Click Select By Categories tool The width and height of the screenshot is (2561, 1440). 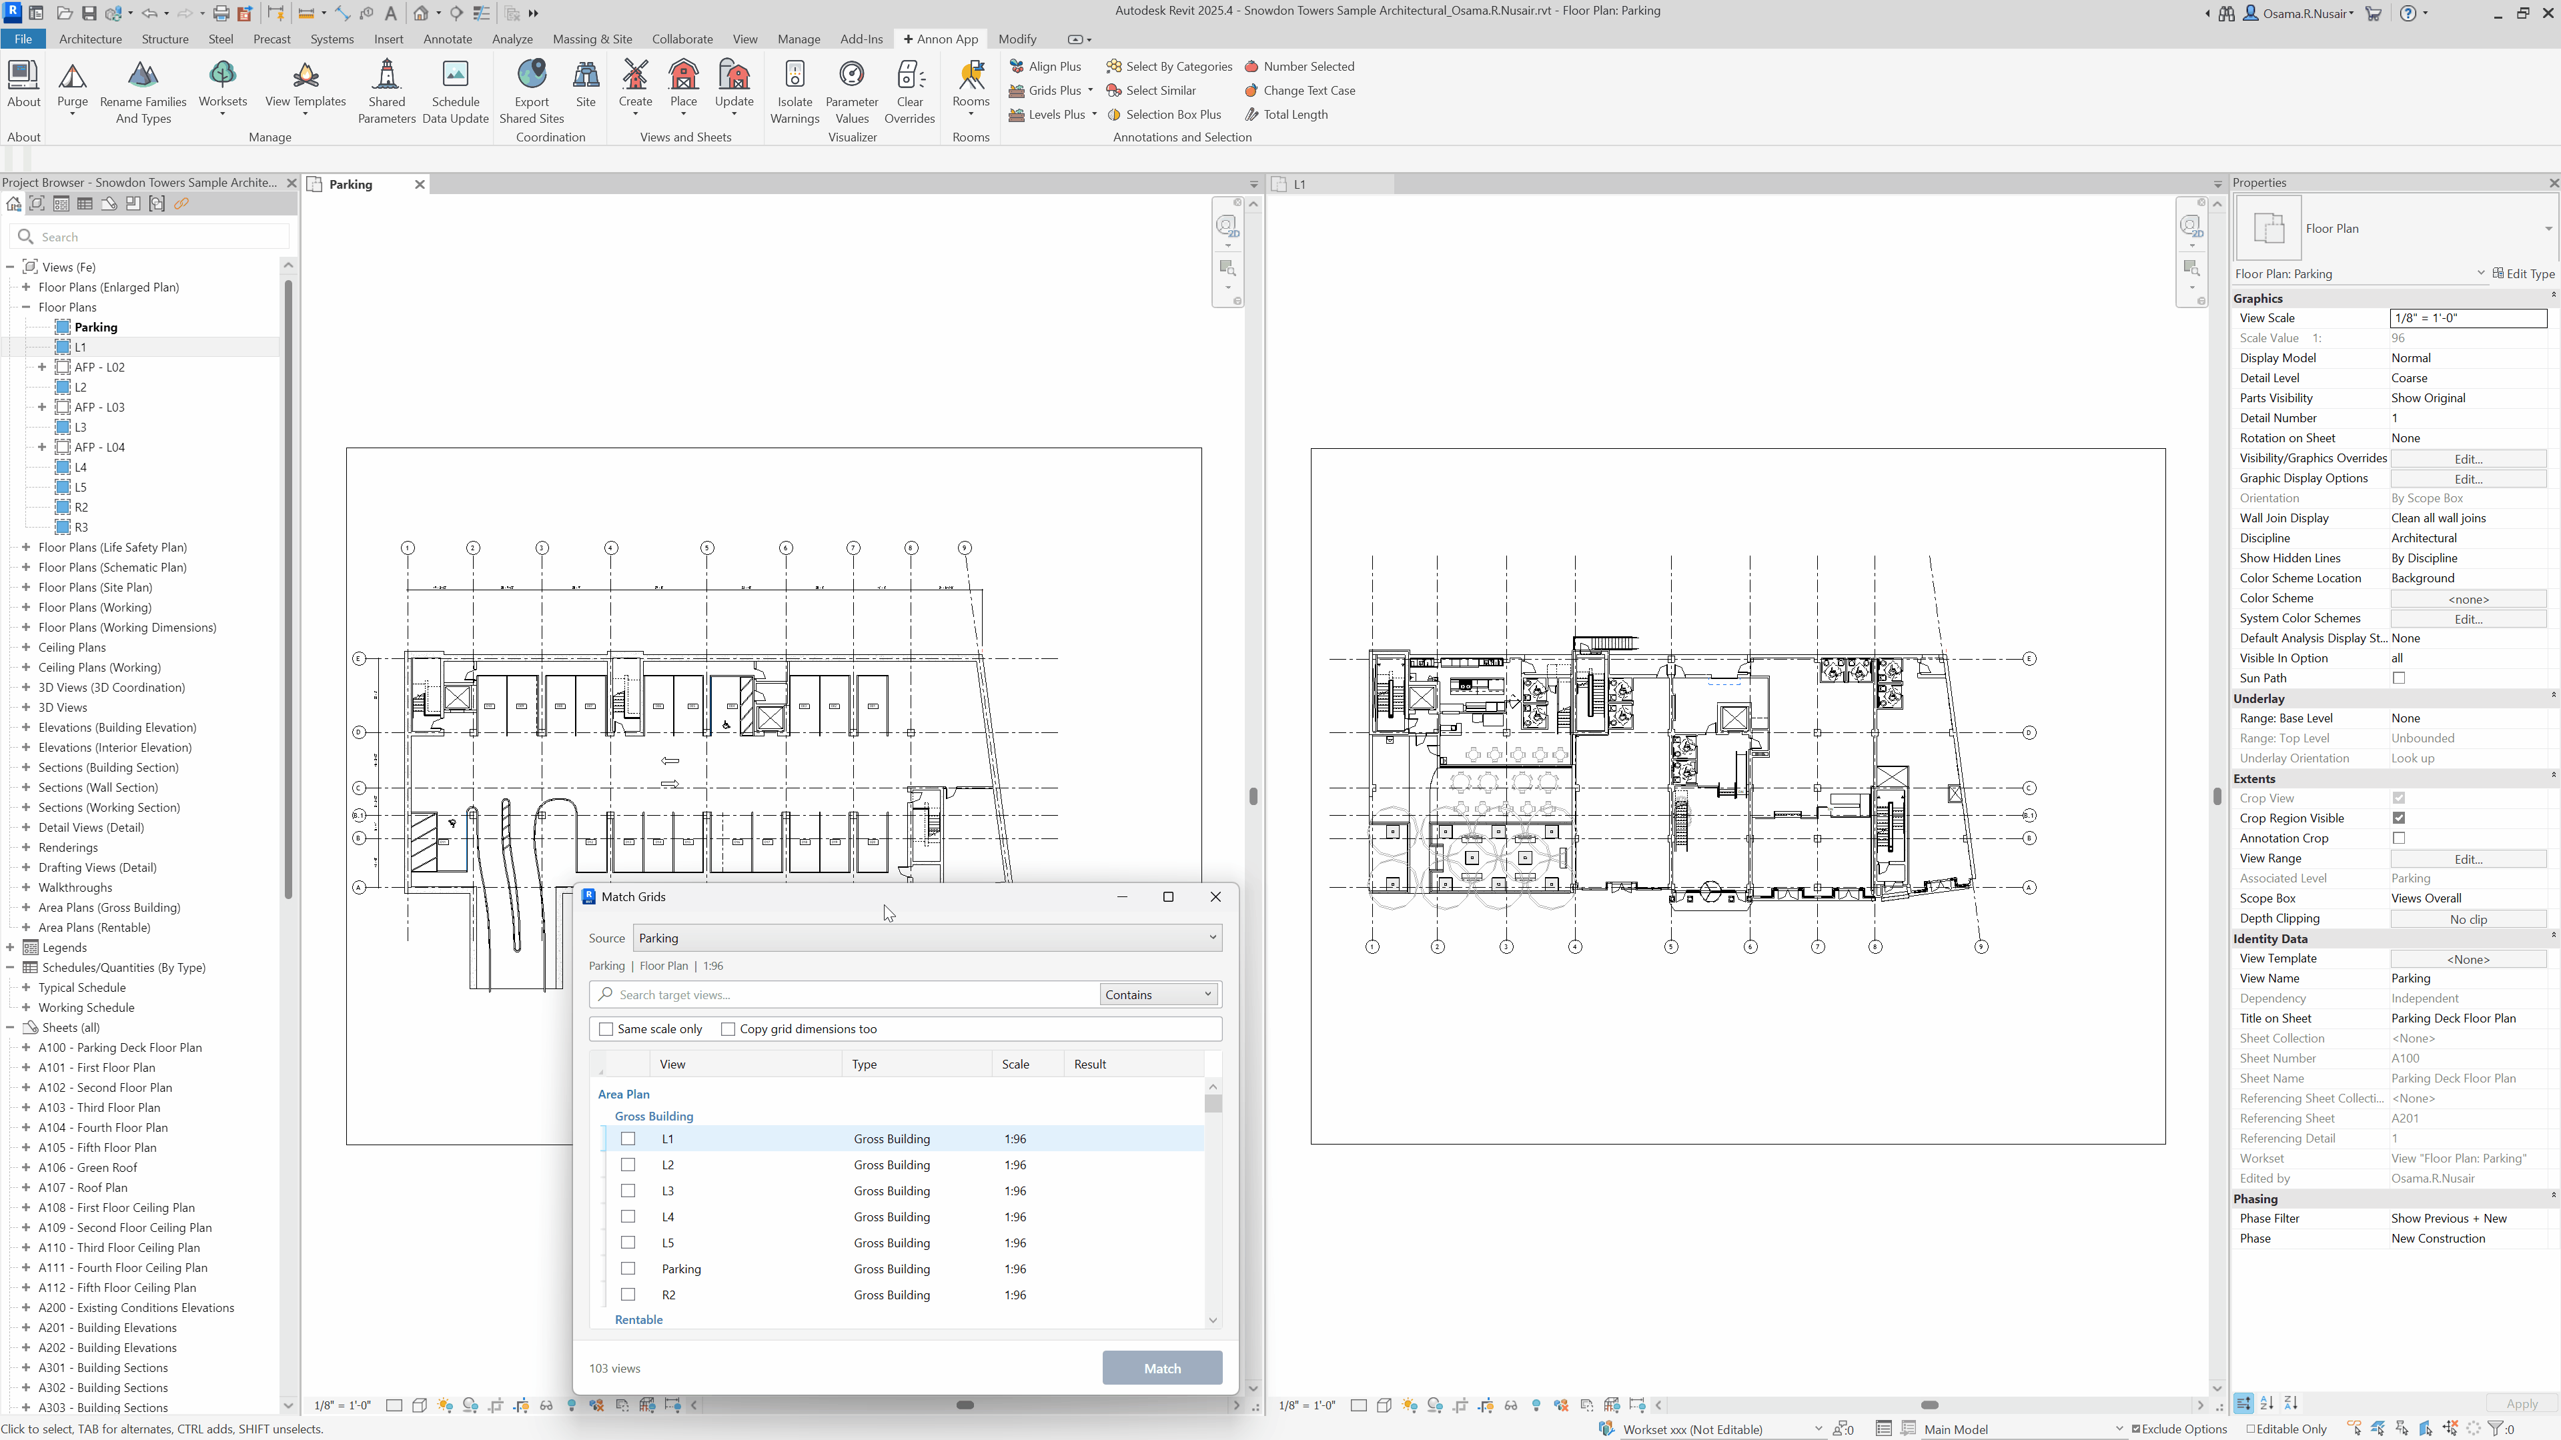[1169, 67]
